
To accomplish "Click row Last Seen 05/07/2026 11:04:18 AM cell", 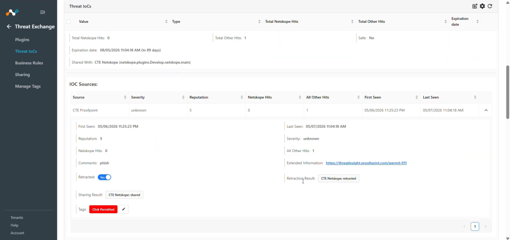I will coord(443,110).
